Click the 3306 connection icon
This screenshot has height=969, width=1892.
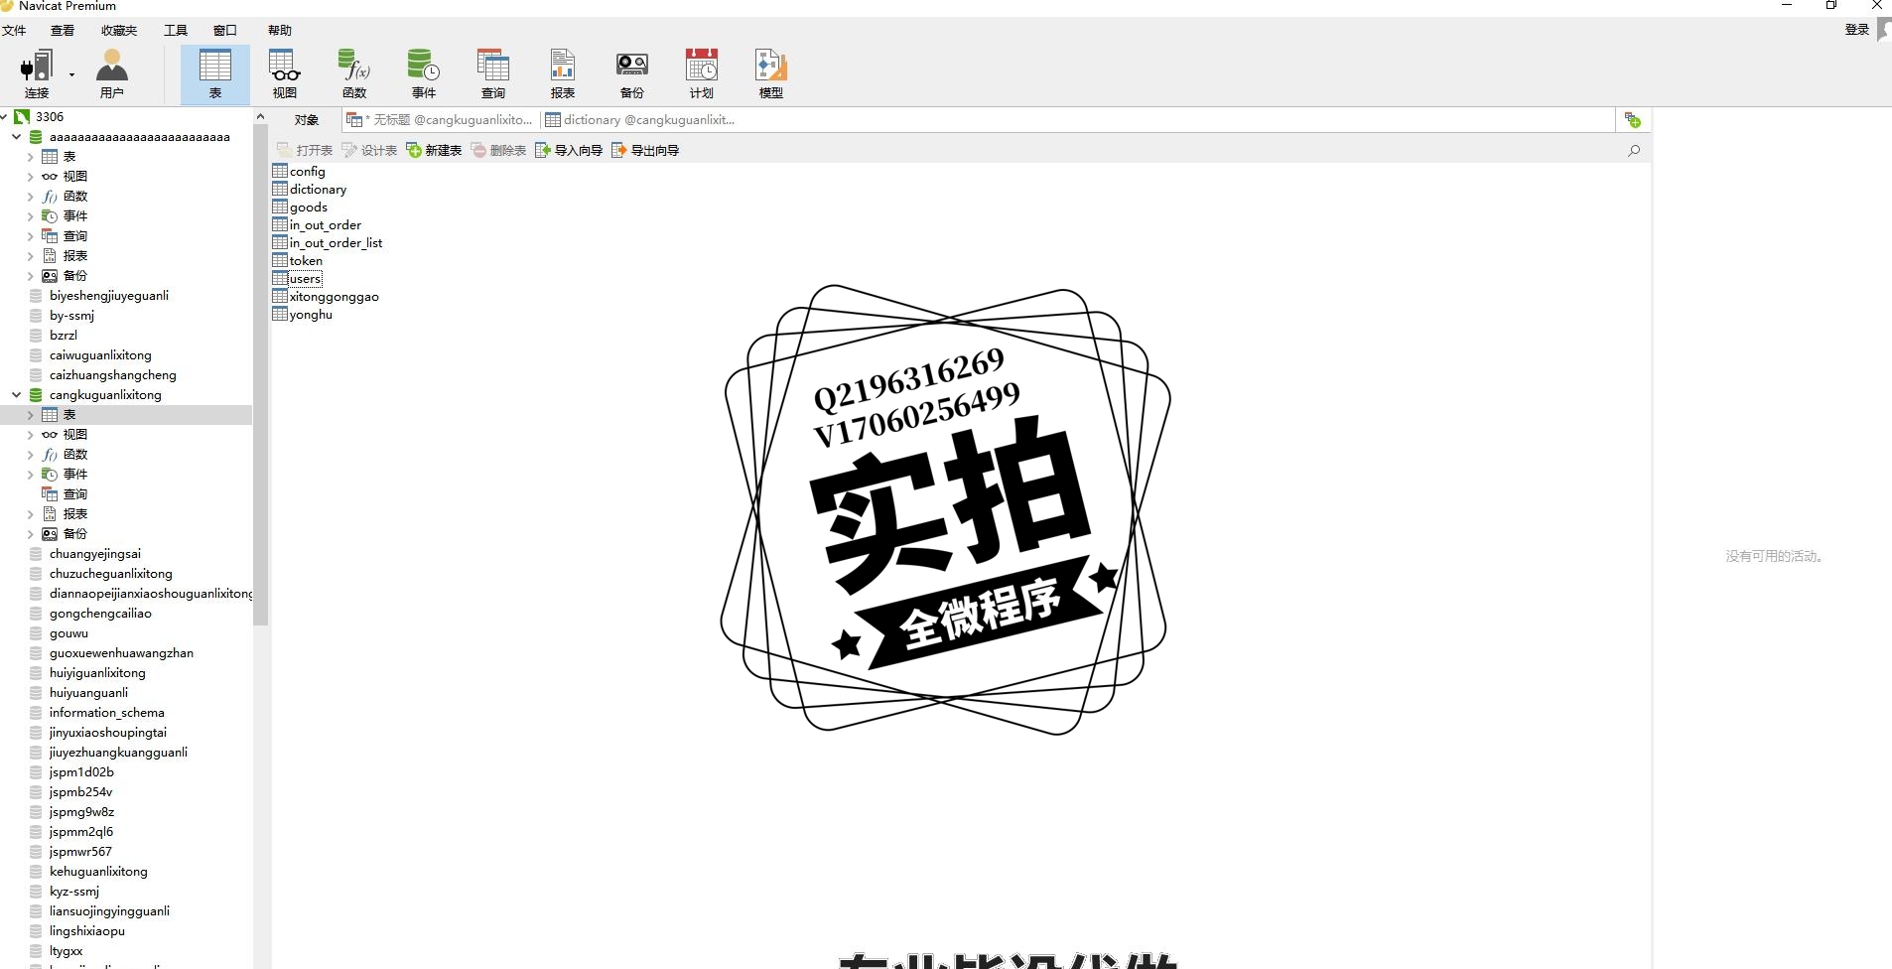22,117
